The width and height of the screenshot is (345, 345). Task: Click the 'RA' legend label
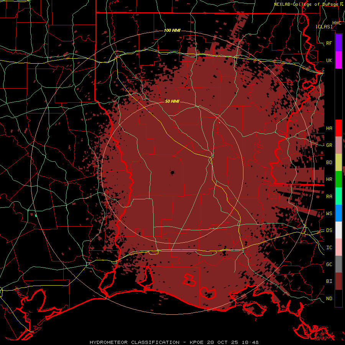pos(329,197)
